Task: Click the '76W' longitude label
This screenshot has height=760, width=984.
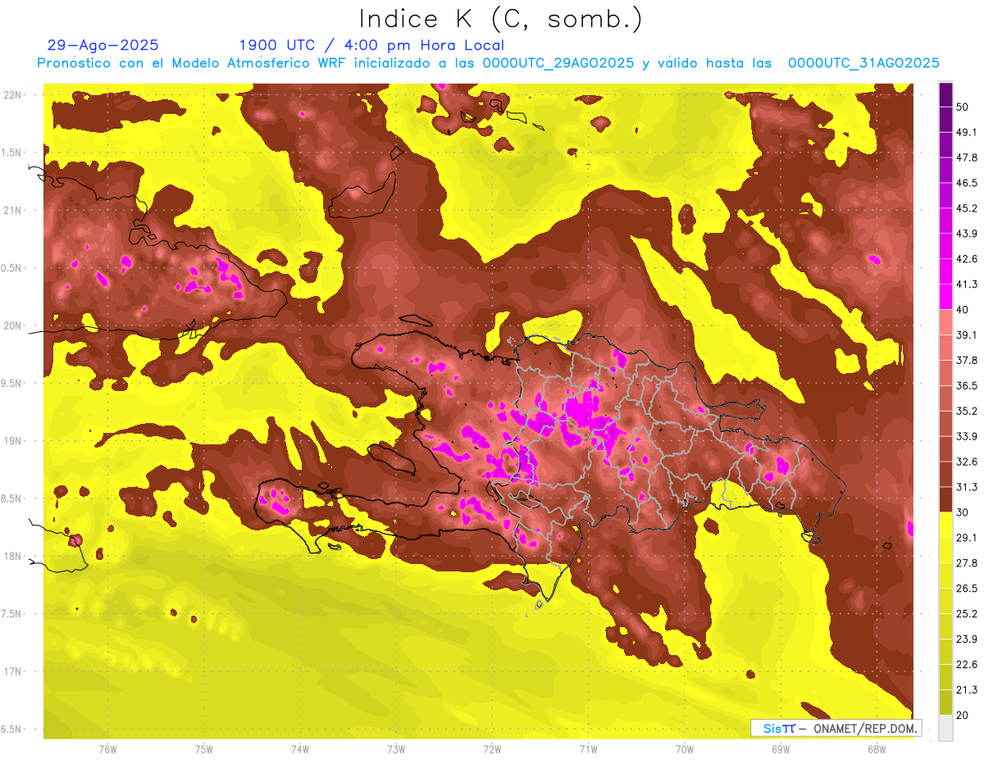Action: 107,749
